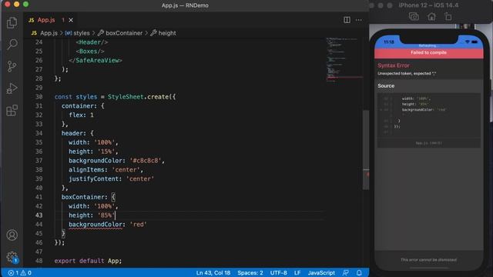The height and width of the screenshot is (277, 493).
Task: Open the Explorer view in the activity bar
Action: 12,22
